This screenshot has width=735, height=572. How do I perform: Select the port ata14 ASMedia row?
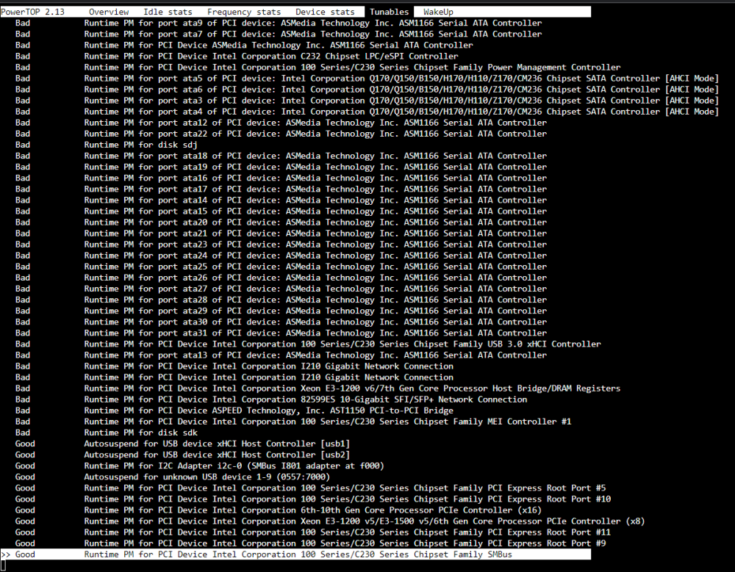[281, 200]
